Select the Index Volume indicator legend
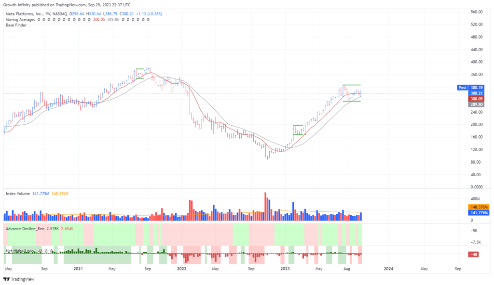The image size is (494, 285). coord(19,193)
